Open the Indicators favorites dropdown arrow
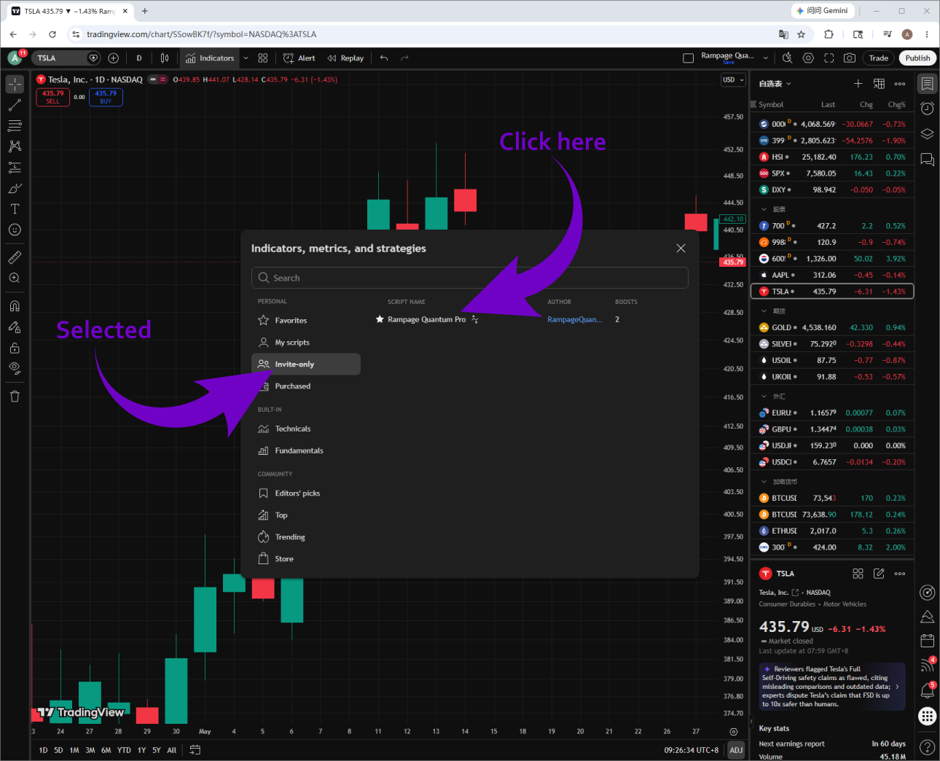Image resolution: width=940 pixels, height=761 pixels. 246,58
